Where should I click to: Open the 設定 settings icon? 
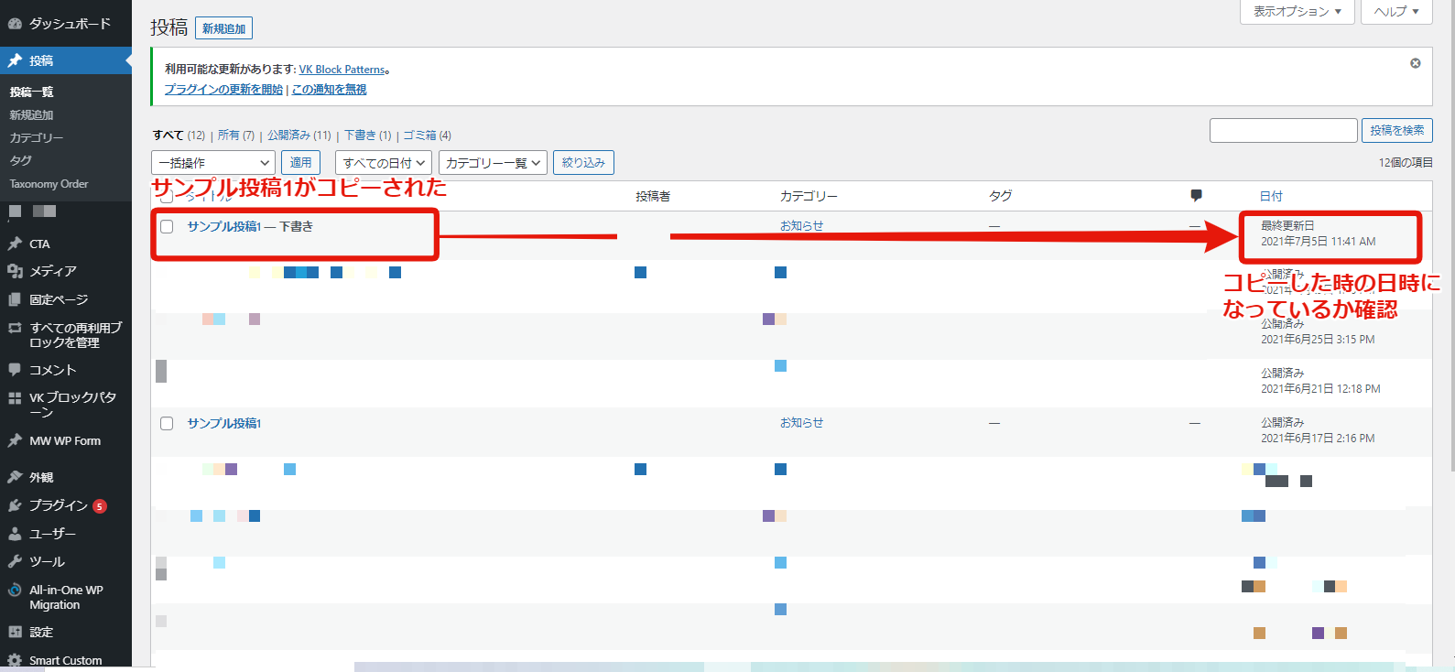click(15, 632)
